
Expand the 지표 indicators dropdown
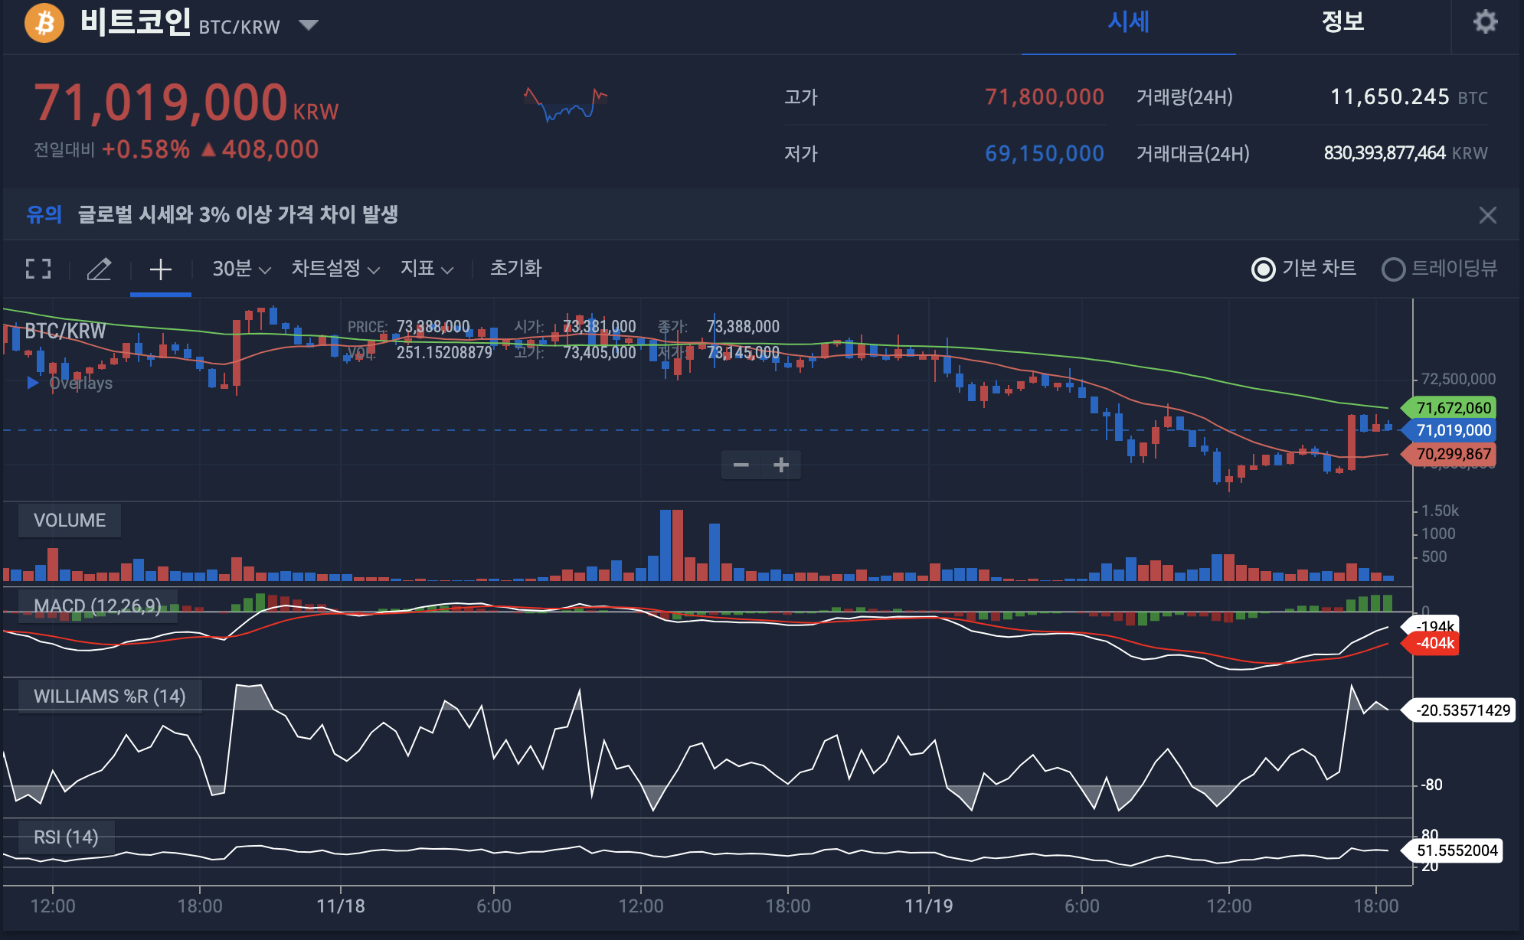point(427,269)
